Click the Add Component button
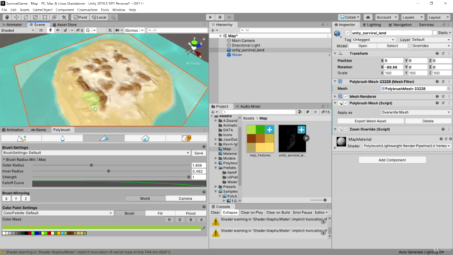 [392, 160]
